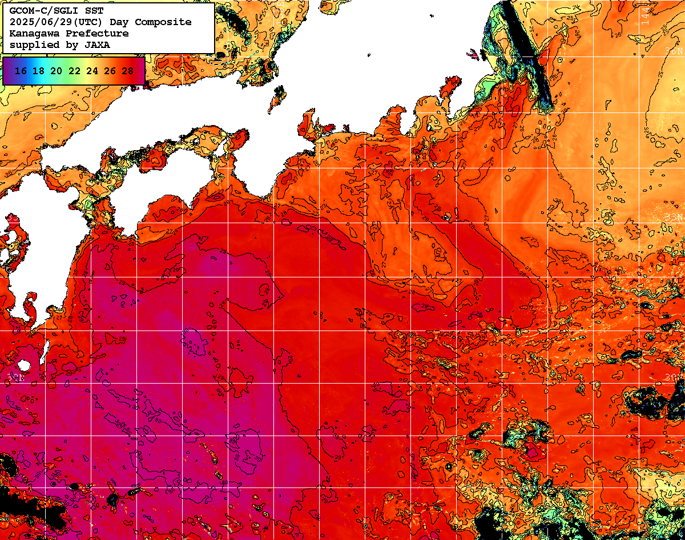
Task: Click the 16 value on the temperature color bar
Action: click(x=21, y=71)
